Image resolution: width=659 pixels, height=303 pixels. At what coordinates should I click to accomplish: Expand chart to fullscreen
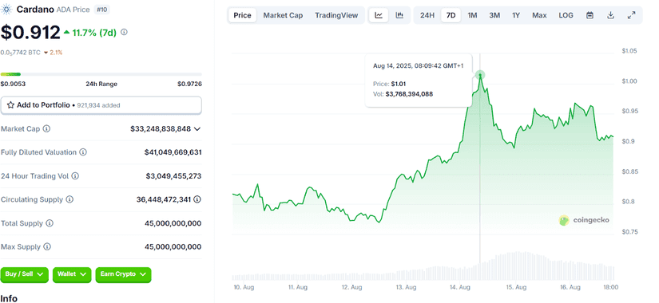click(x=631, y=15)
